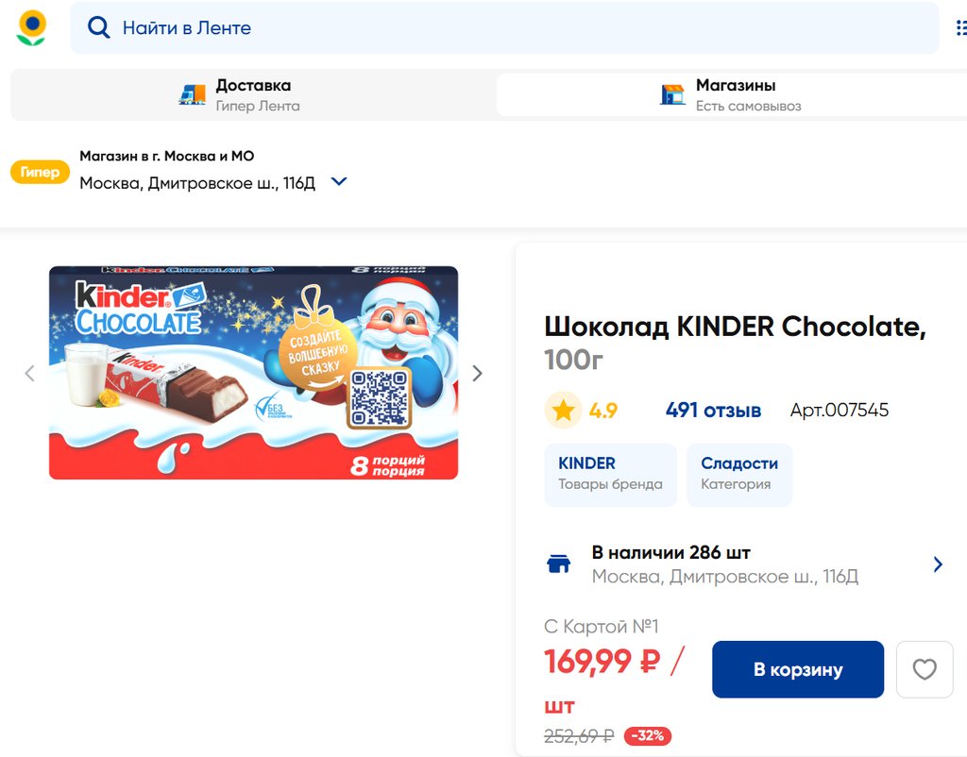Open the 491 отзыв reviews link
The image size is (967, 757).
(x=713, y=411)
